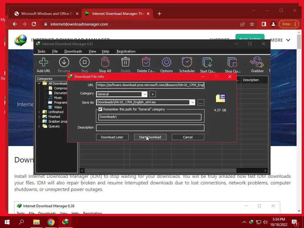Open IDM Options gear icon
This screenshot has width=304, height=228.
(x=167, y=62)
